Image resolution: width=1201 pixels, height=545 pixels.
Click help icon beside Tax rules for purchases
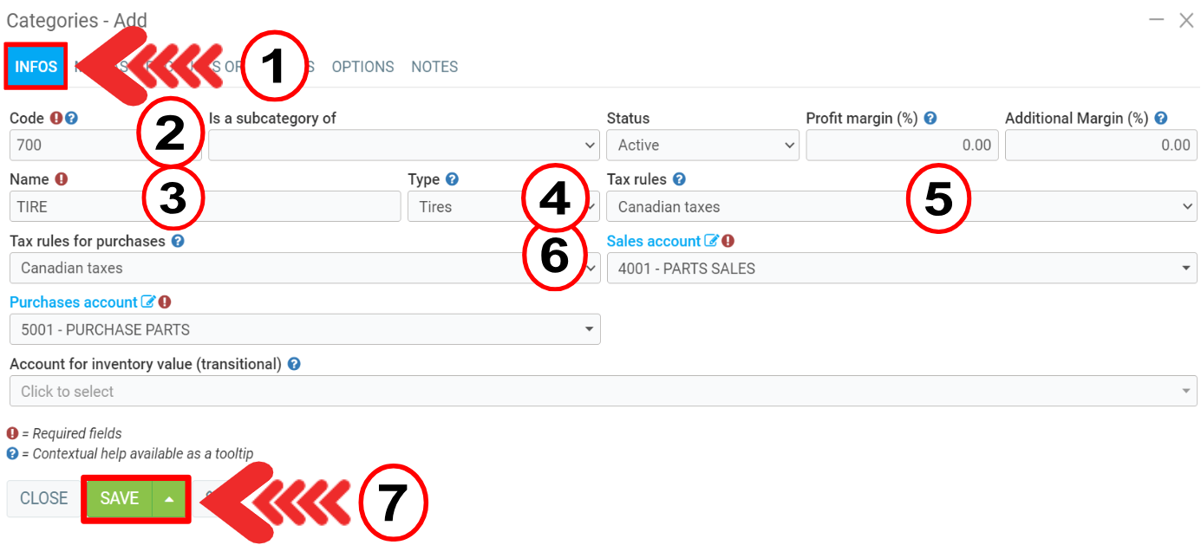pos(178,241)
